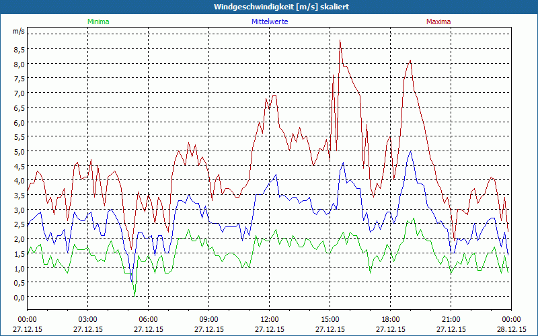Click the 5,5 y-axis value
This screenshot has height=336, width=538.
pyautogui.click(x=20, y=137)
